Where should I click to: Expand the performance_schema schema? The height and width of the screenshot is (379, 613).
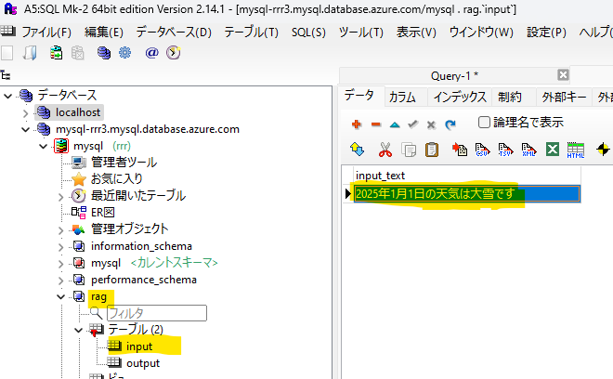(x=60, y=281)
